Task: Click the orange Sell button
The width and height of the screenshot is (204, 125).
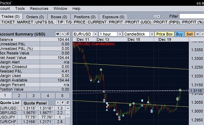Action: 190,34
